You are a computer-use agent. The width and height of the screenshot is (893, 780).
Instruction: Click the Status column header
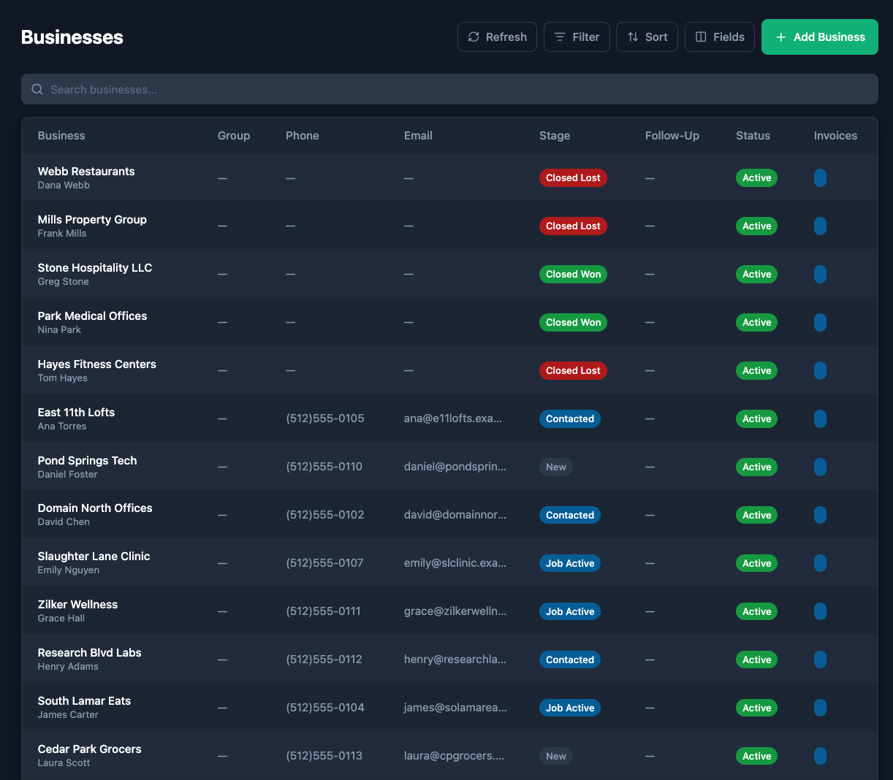click(753, 136)
